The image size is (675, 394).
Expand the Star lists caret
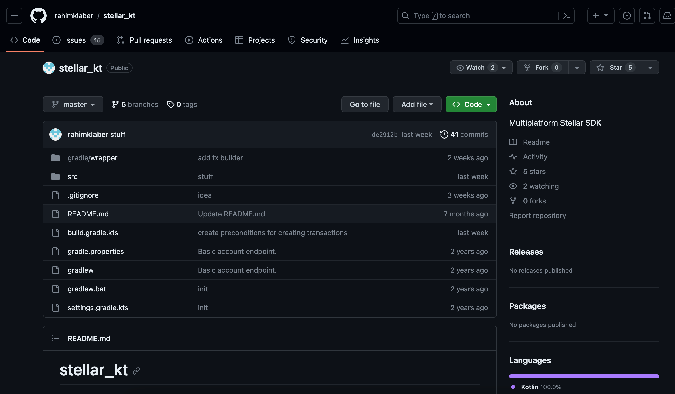click(x=650, y=67)
